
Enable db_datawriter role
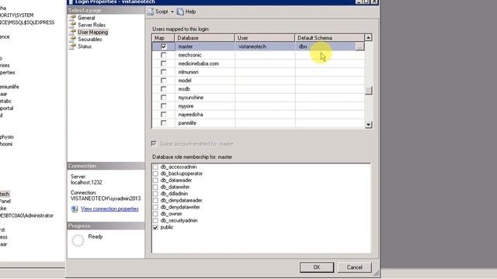click(x=155, y=187)
